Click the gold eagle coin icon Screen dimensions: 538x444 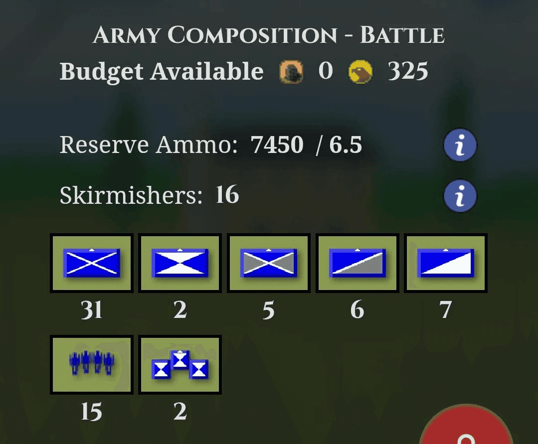360,72
